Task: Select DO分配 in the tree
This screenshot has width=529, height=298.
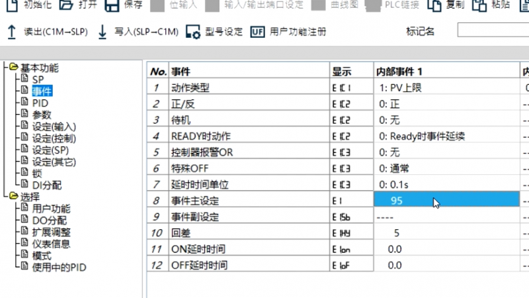Action: click(48, 220)
